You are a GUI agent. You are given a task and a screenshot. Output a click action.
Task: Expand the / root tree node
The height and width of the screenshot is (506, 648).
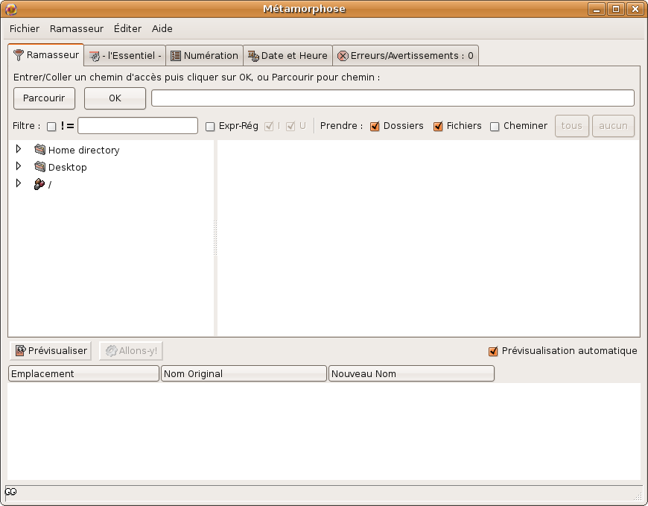click(18, 183)
